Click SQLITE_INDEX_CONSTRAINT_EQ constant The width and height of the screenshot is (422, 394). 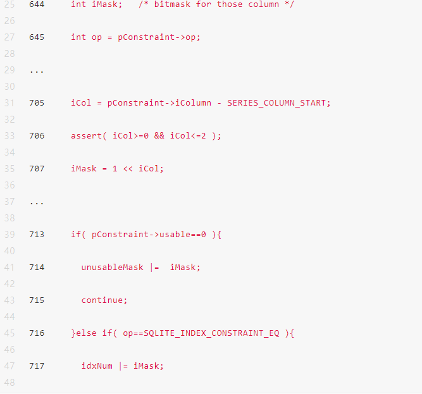(x=211, y=333)
